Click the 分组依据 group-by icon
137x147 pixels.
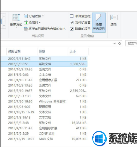(x=26, y=16)
